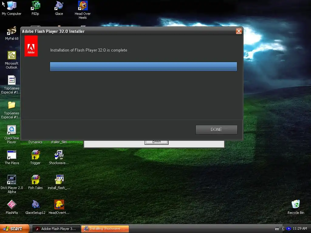Close the Adobe Flash Player installer window
311x233 pixels.
pos(239,31)
